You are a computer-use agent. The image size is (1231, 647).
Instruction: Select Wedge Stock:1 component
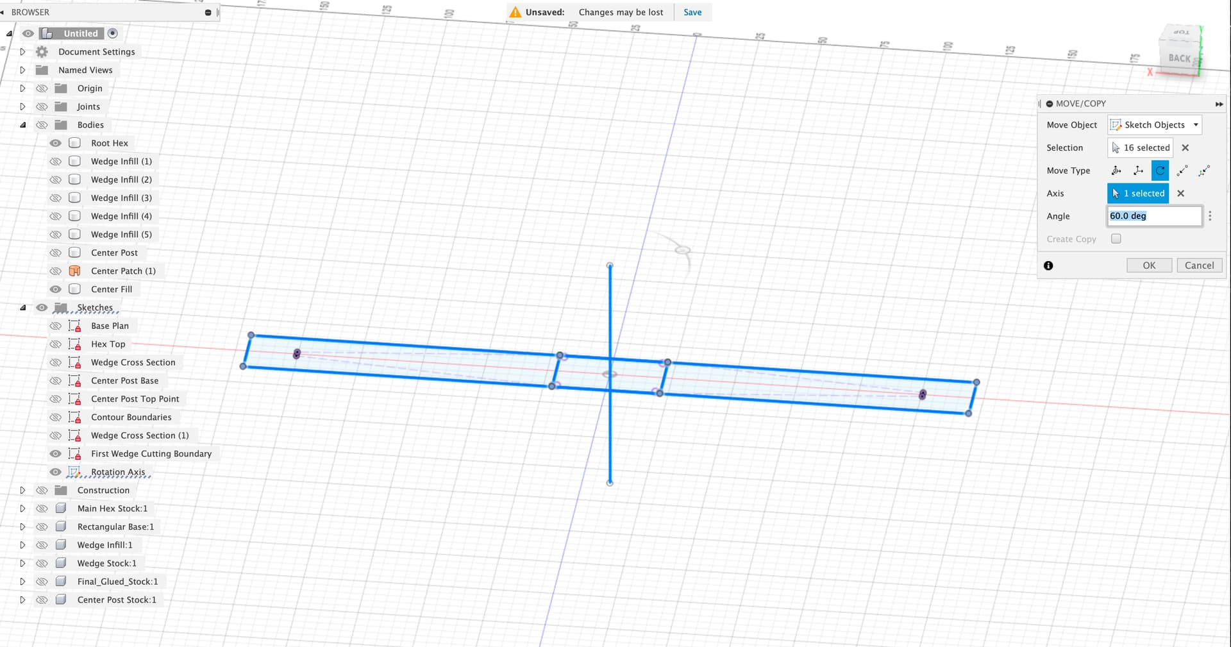pyautogui.click(x=106, y=564)
